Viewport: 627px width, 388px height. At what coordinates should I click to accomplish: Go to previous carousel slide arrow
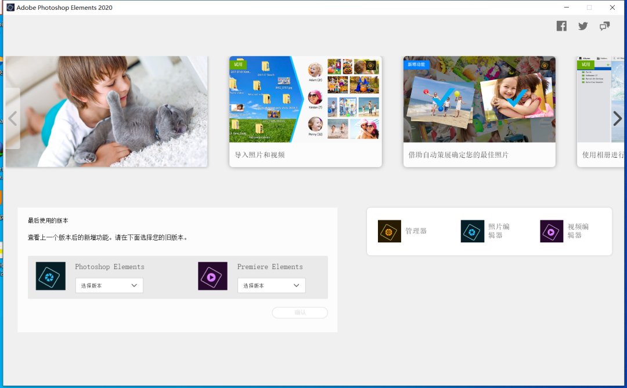click(13, 118)
